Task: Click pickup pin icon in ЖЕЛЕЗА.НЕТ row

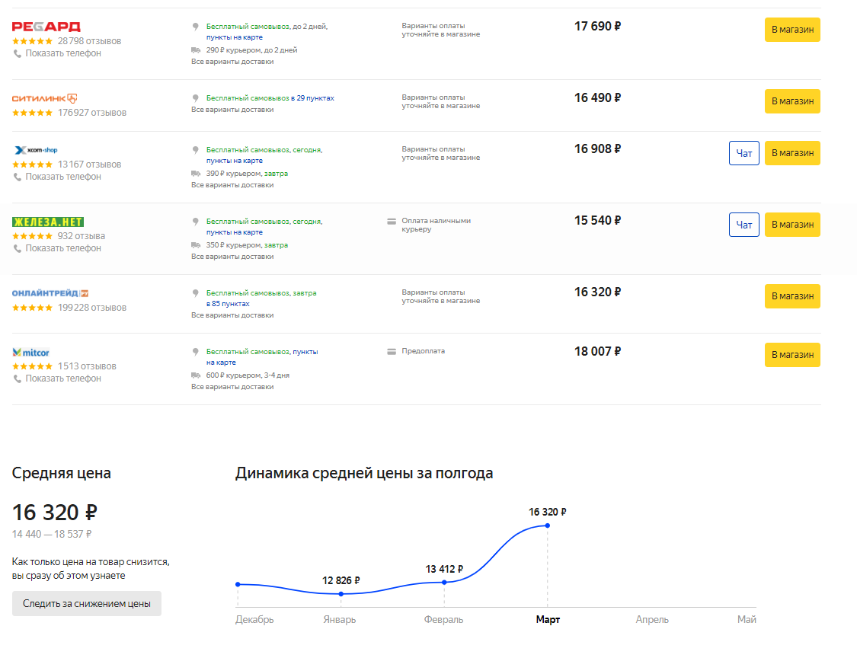Action: pos(195,222)
